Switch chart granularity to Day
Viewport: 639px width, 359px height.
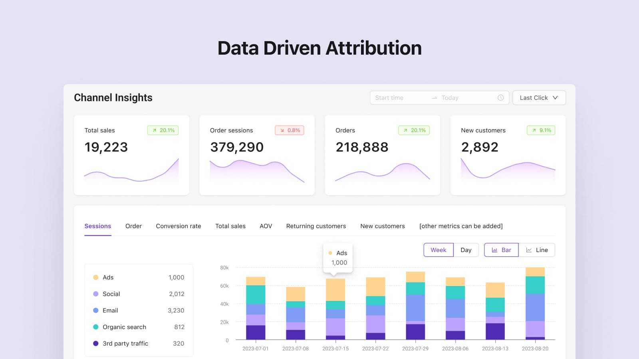coord(466,250)
